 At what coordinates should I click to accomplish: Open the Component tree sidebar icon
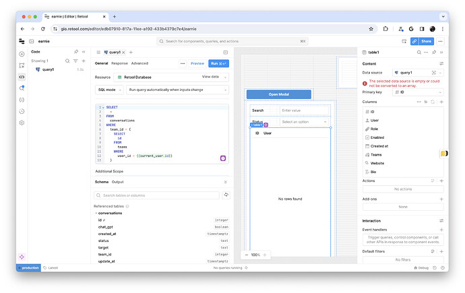22,65
